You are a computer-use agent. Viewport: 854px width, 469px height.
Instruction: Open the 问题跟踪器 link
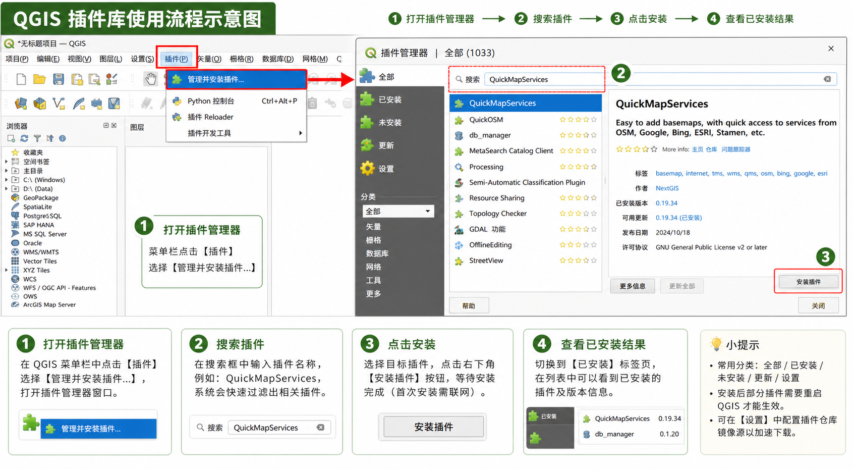tap(735, 149)
